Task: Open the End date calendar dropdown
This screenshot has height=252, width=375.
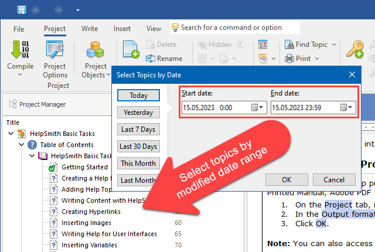Action: pos(347,107)
